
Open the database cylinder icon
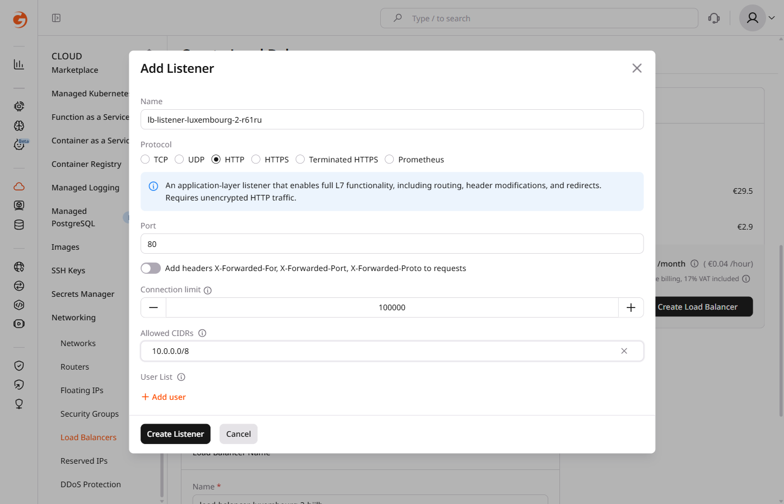tap(19, 225)
